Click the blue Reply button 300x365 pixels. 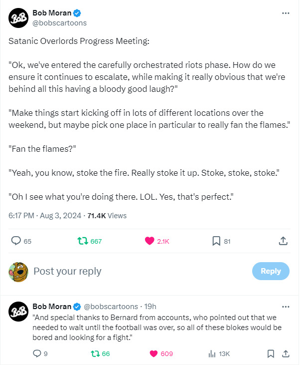[x=271, y=271]
